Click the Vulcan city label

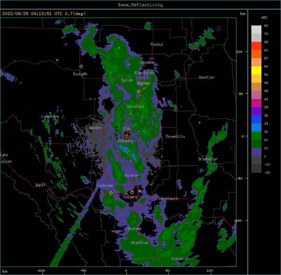[177, 259]
